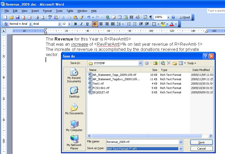Select the File name input field
The height and width of the screenshot is (154, 225).
pyautogui.click(x=142, y=142)
